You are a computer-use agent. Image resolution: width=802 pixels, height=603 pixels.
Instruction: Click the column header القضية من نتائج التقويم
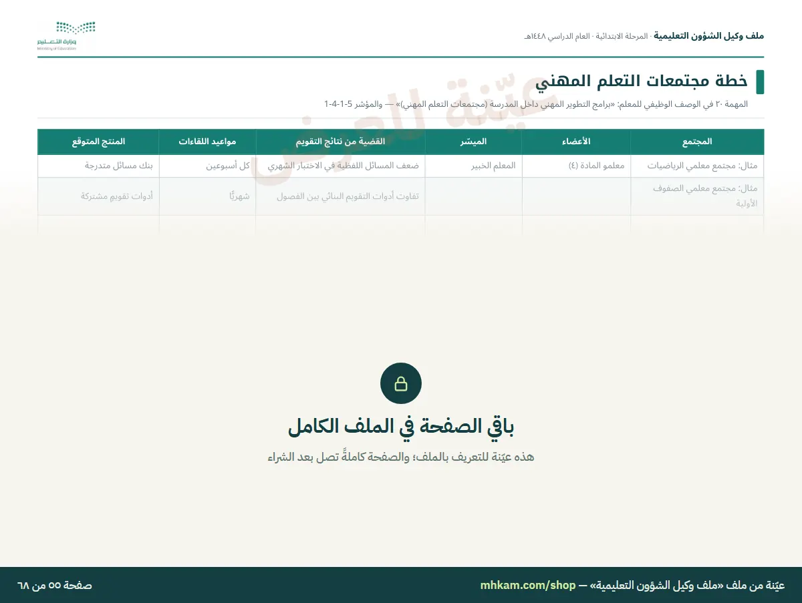click(340, 142)
